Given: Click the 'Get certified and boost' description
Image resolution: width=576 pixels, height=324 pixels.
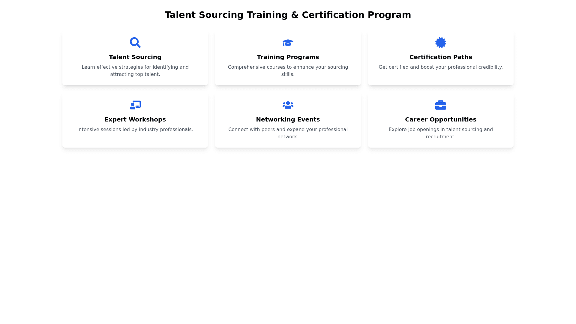Looking at the screenshot, I should 440,67.
